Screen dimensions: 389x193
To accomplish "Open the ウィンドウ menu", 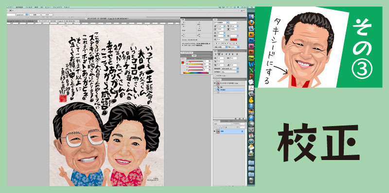I will (x=57, y=7).
